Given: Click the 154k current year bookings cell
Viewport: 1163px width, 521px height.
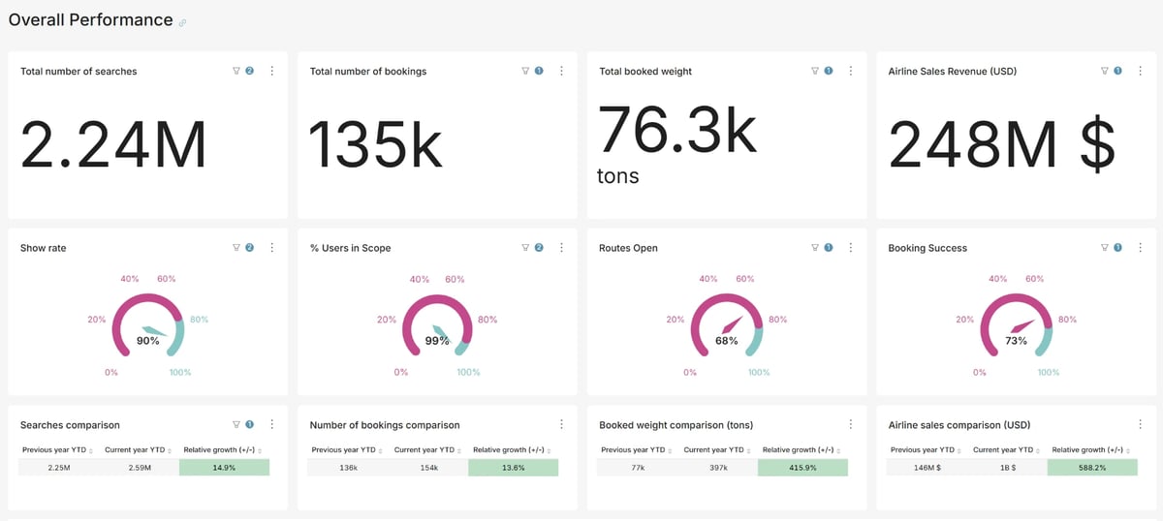Looking at the screenshot, I should [x=427, y=468].
